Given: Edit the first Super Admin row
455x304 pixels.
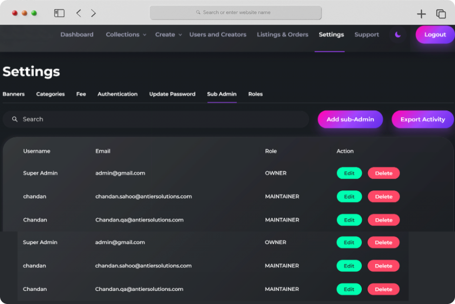Looking at the screenshot, I should (349, 173).
